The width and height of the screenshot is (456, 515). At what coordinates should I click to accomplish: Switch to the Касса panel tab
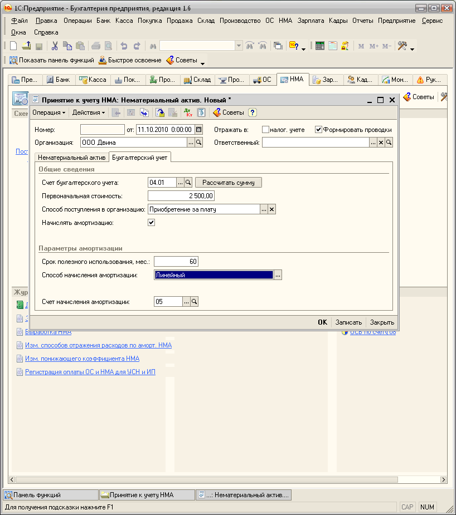[x=93, y=80]
